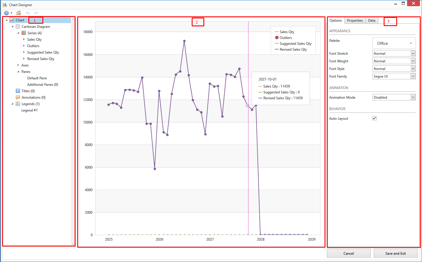Expand the Sales Qty series node
This screenshot has width=422, height=262.
pos(24,39)
